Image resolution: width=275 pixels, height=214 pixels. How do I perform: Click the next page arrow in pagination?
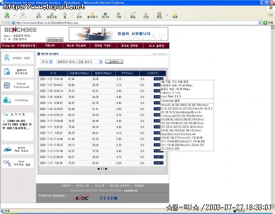pyautogui.click(x=106, y=169)
